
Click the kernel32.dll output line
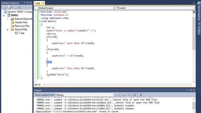(x=96, y=100)
